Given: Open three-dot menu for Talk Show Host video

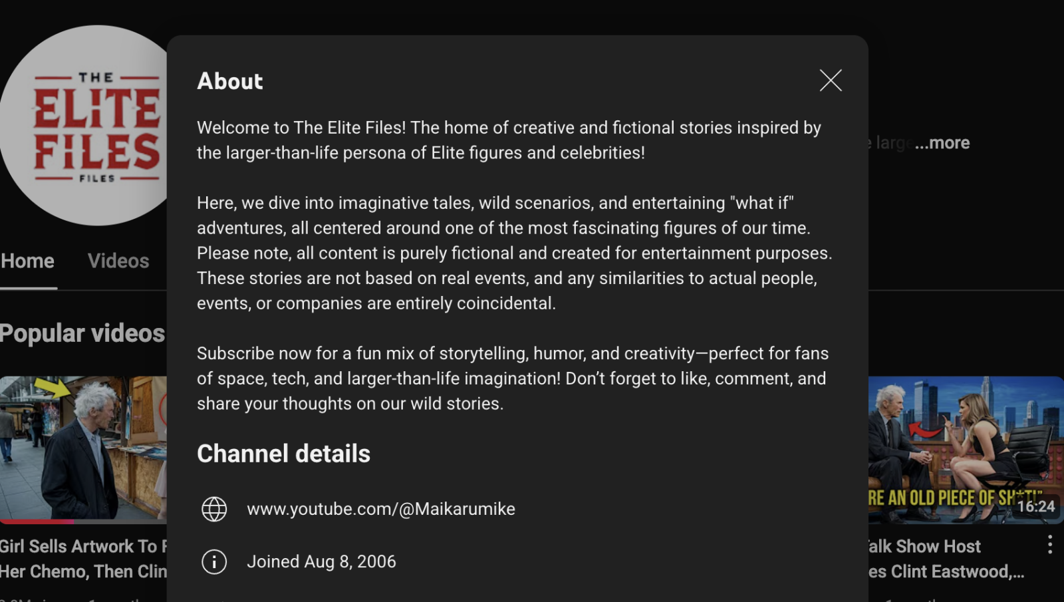Looking at the screenshot, I should click(1050, 545).
